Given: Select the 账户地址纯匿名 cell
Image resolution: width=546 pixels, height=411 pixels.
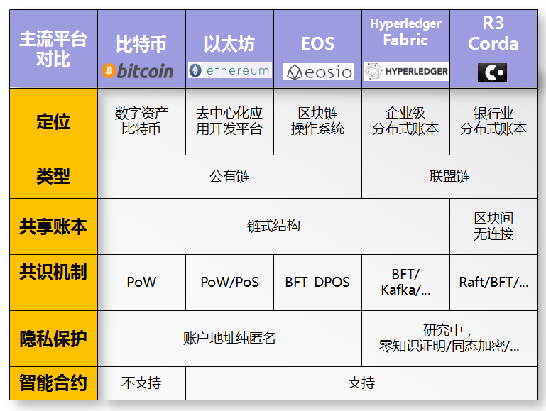Looking at the screenshot, I should [x=229, y=338].
